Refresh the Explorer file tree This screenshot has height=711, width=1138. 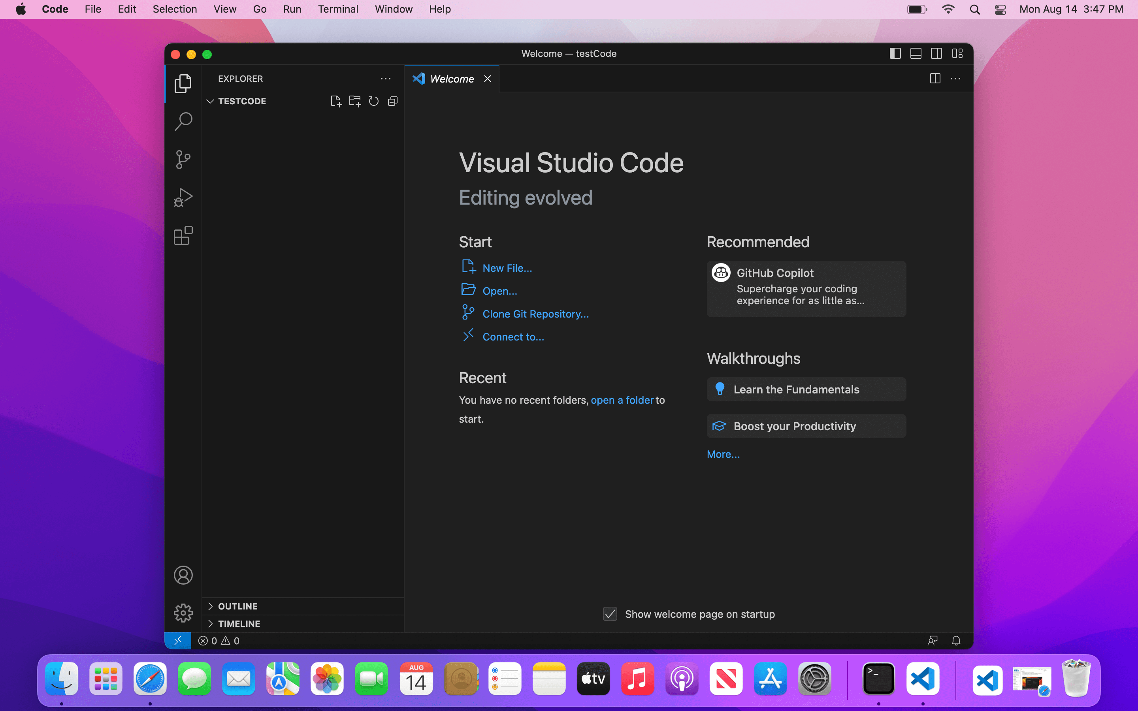click(x=374, y=101)
